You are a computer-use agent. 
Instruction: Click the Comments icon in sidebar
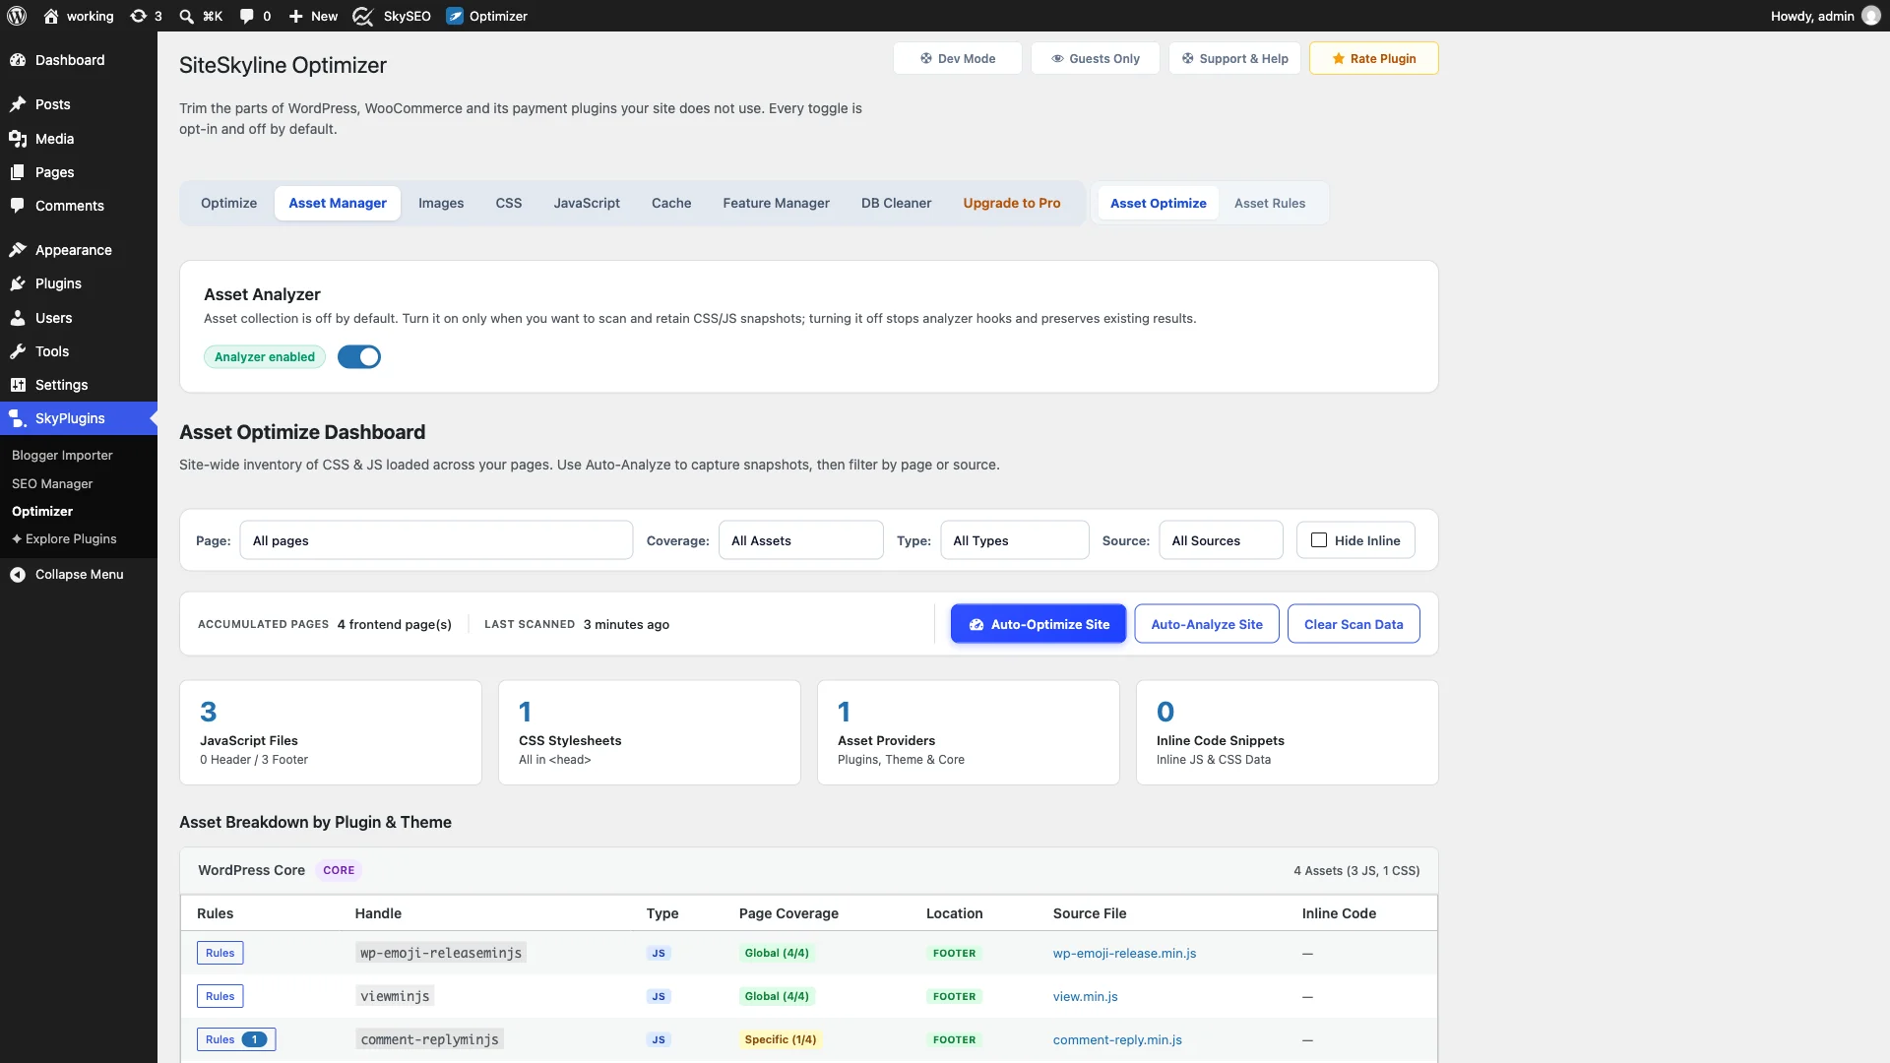tap(18, 206)
